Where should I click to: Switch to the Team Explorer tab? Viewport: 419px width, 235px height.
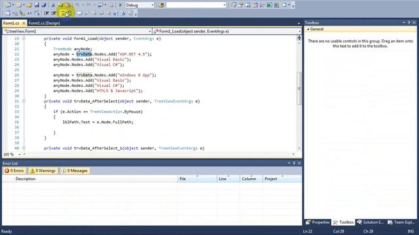tap(401, 222)
